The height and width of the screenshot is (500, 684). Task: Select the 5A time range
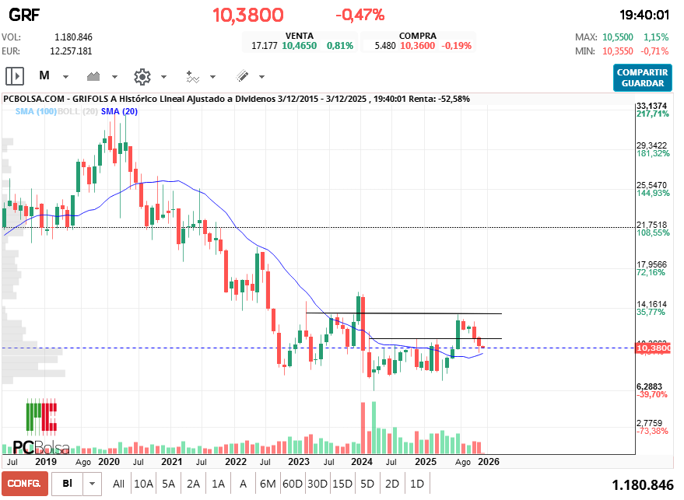pyautogui.click(x=168, y=484)
